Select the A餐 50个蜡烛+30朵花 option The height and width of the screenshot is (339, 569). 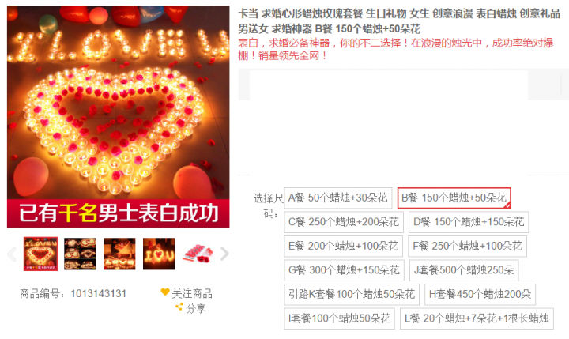(x=338, y=198)
